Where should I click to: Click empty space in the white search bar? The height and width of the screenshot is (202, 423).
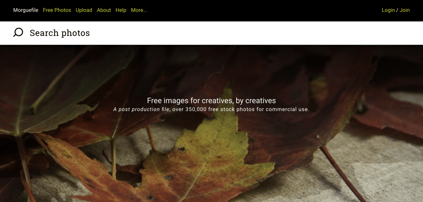256,33
